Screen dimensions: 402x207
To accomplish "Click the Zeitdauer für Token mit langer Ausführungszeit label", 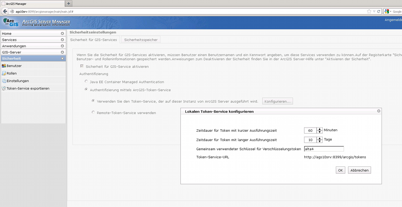I will 236,140.
